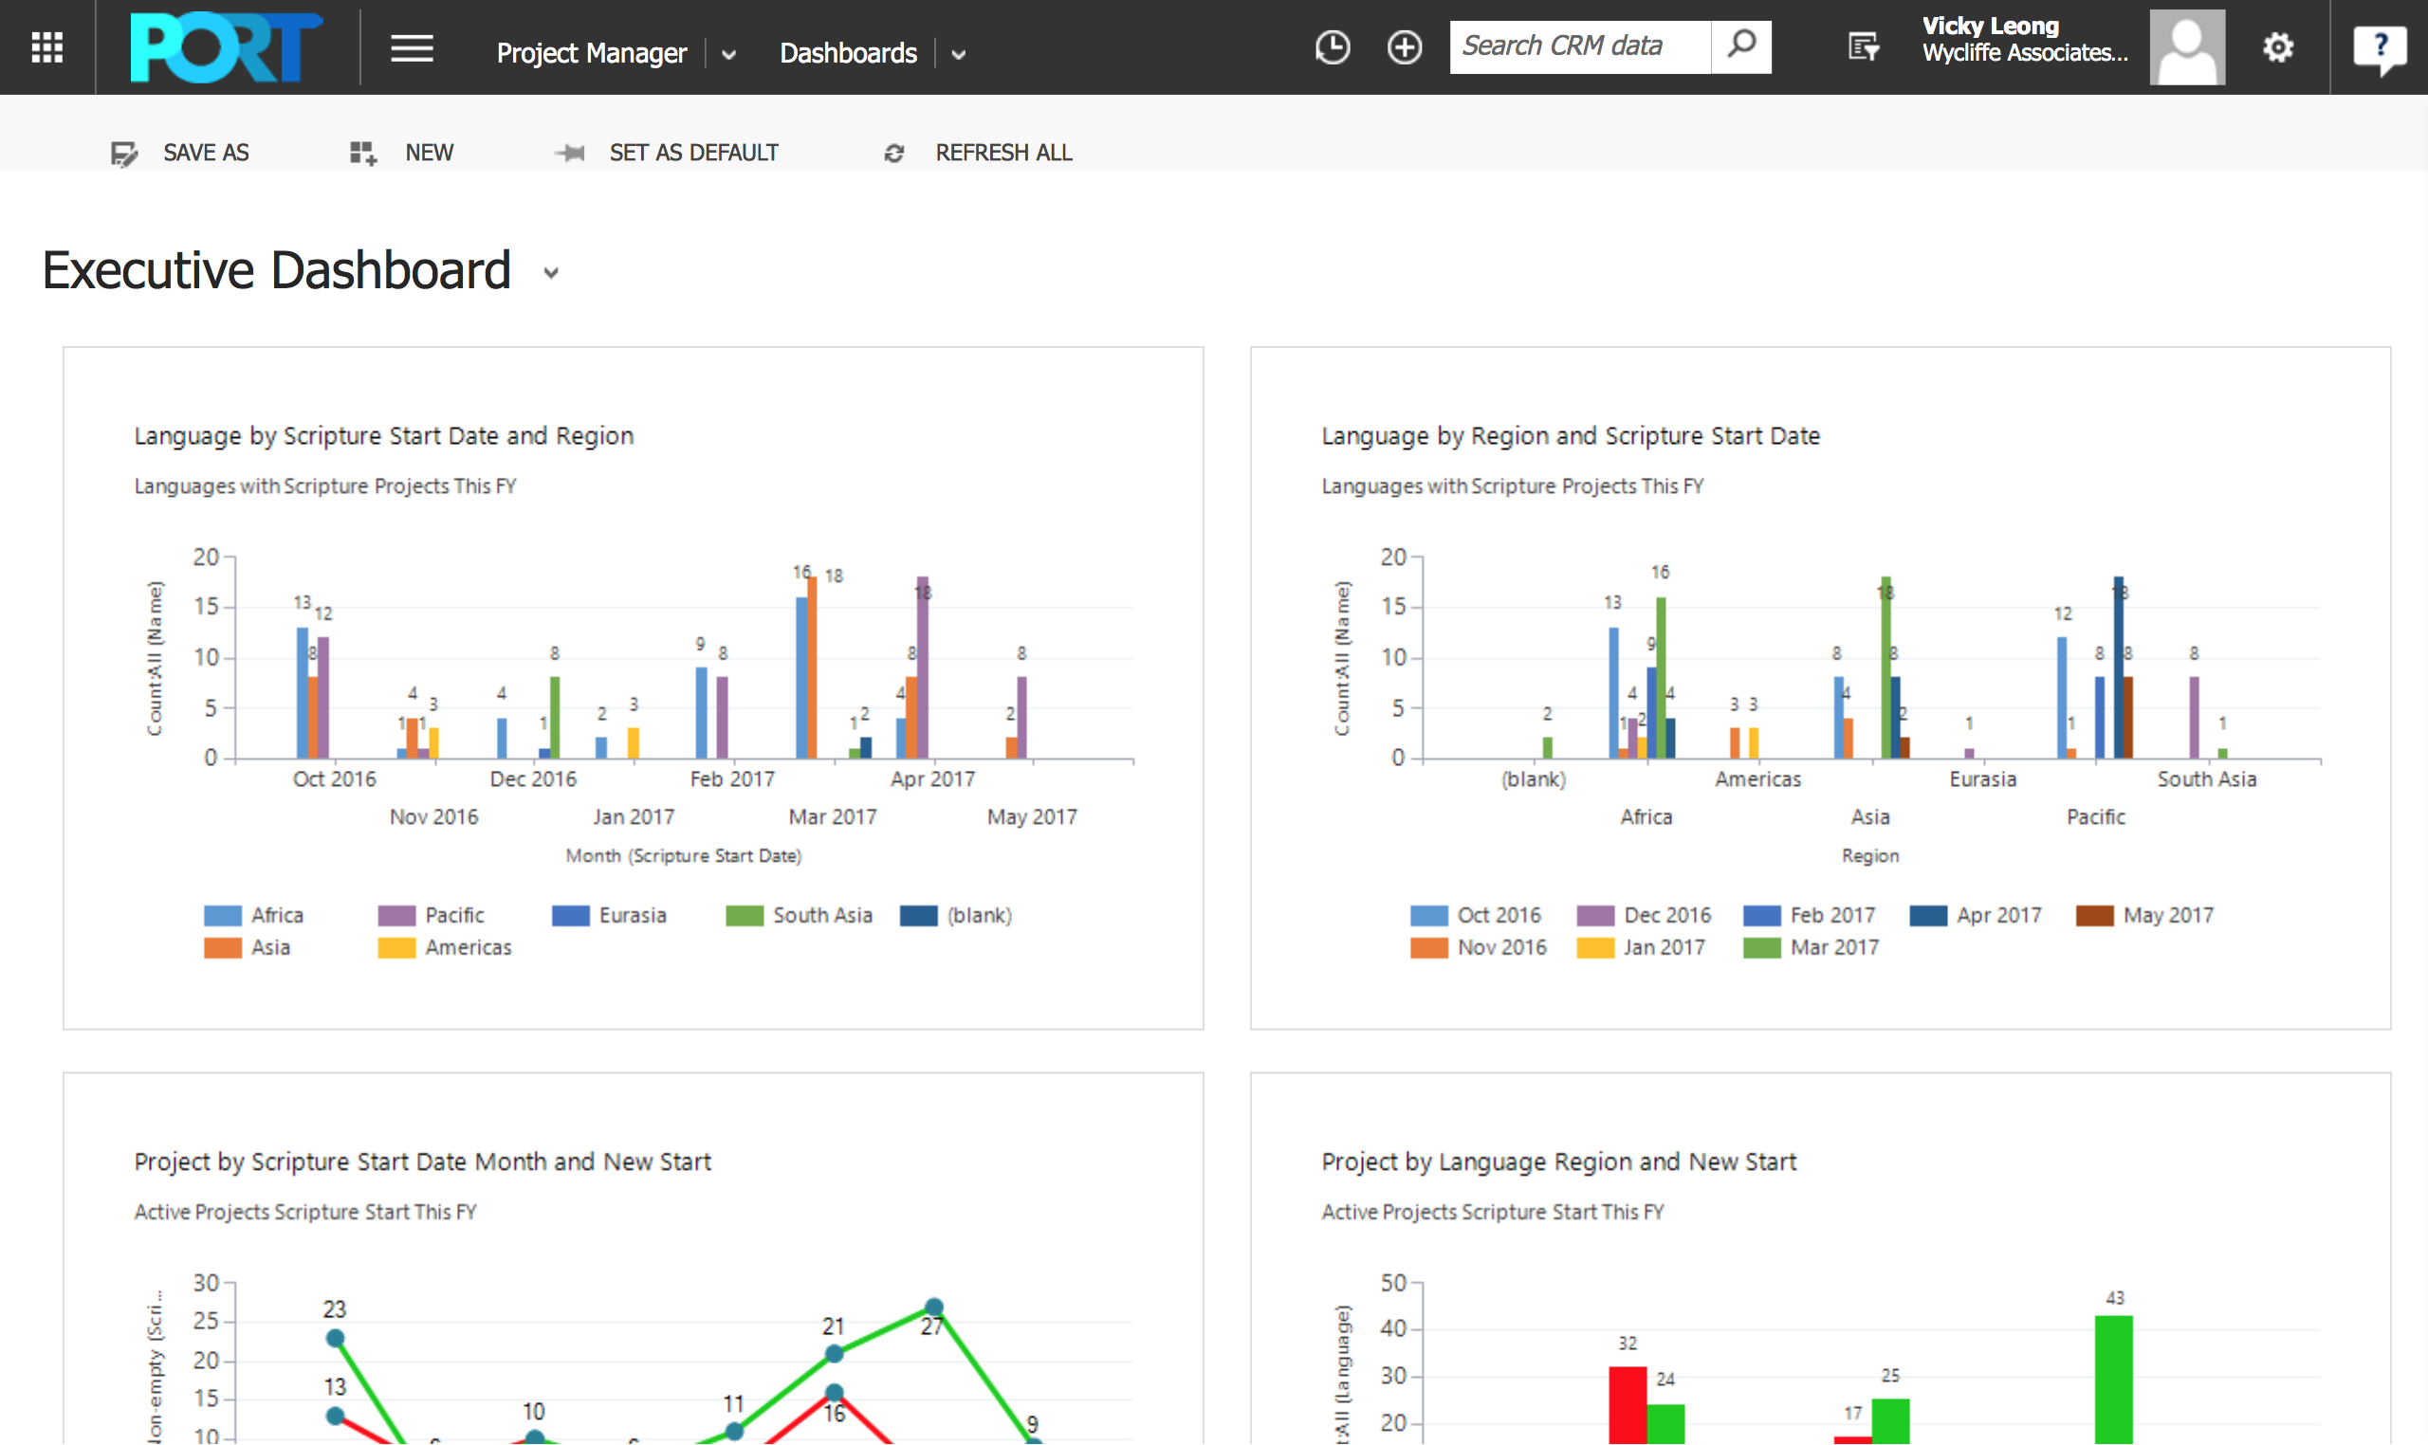Click the Jan 2017 legend swatch

click(x=1595, y=947)
